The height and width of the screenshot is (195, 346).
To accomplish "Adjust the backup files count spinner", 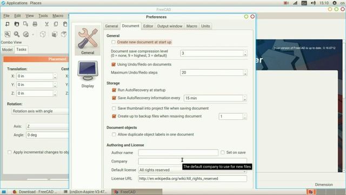I will (245, 116).
